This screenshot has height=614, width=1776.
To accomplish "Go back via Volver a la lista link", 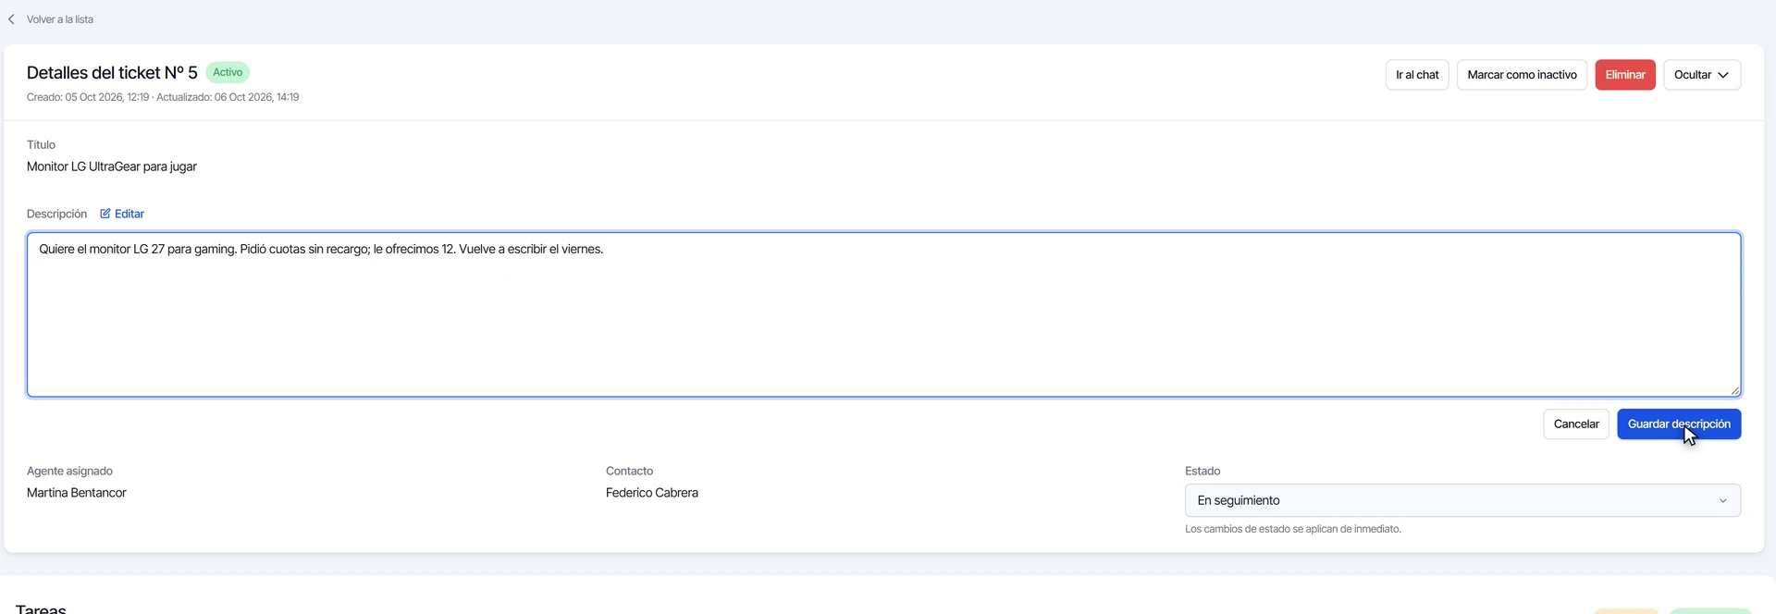I will click(x=60, y=19).
